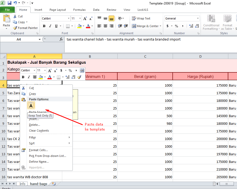The image size is (237, 189).
Task: Toggle Wrap Text option
Action: [x=141, y=18]
